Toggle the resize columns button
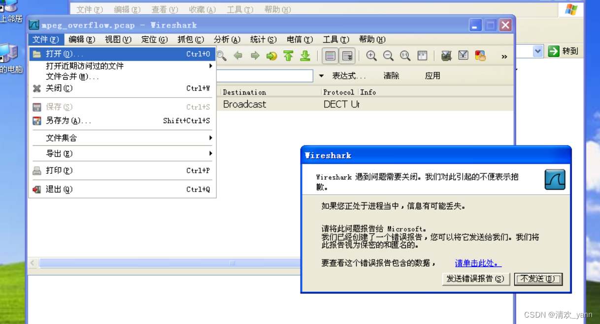Image resolution: width=600 pixels, height=324 pixels. 422,56
